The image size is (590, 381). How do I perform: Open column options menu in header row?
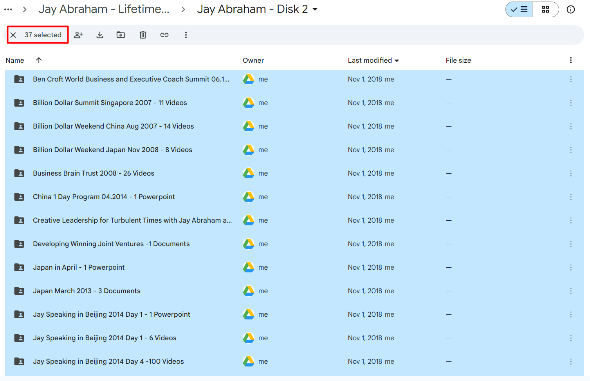571,60
